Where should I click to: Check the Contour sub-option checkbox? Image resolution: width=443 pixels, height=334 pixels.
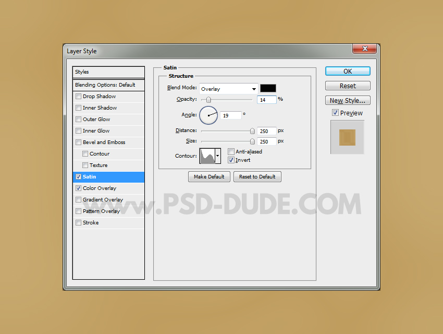click(85, 153)
